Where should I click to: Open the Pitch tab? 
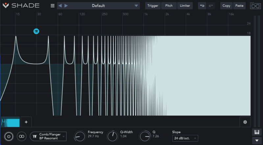point(169,6)
